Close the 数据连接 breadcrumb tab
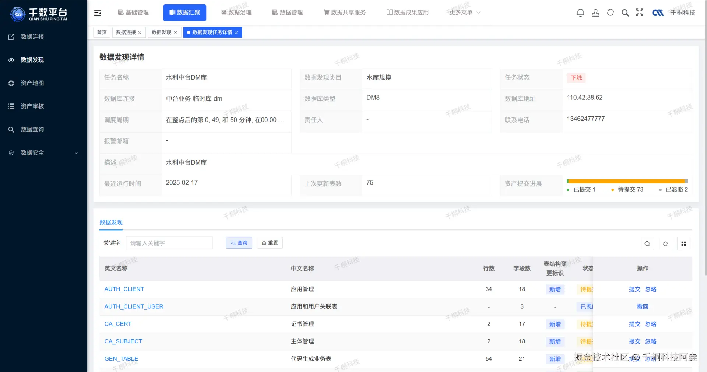 coord(140,32)
